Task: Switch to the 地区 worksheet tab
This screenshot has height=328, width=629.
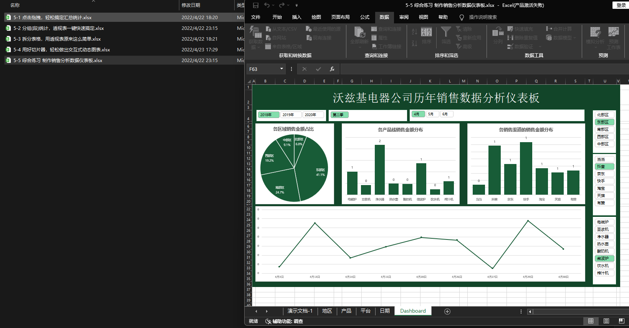Action: 327,311
